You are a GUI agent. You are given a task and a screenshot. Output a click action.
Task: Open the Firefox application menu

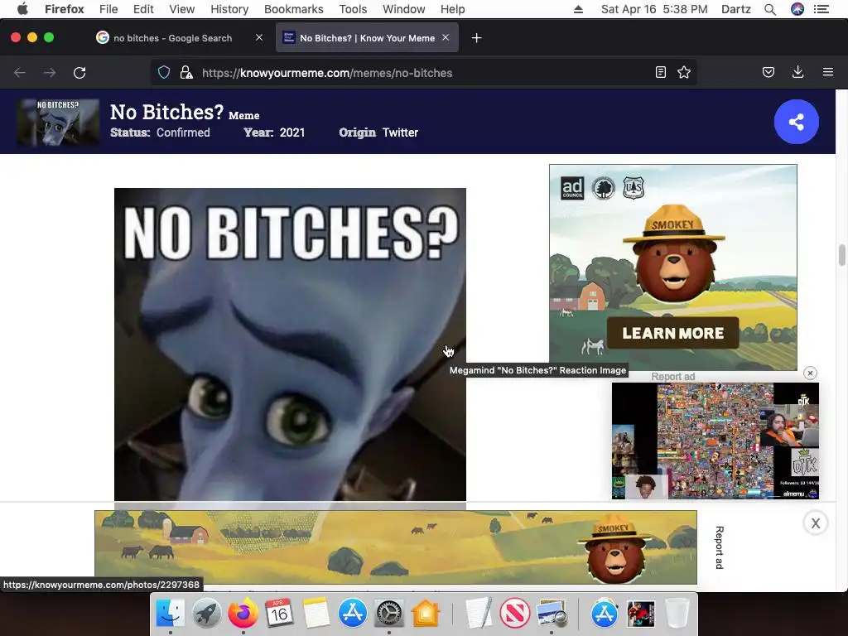(x=65, y=9)
